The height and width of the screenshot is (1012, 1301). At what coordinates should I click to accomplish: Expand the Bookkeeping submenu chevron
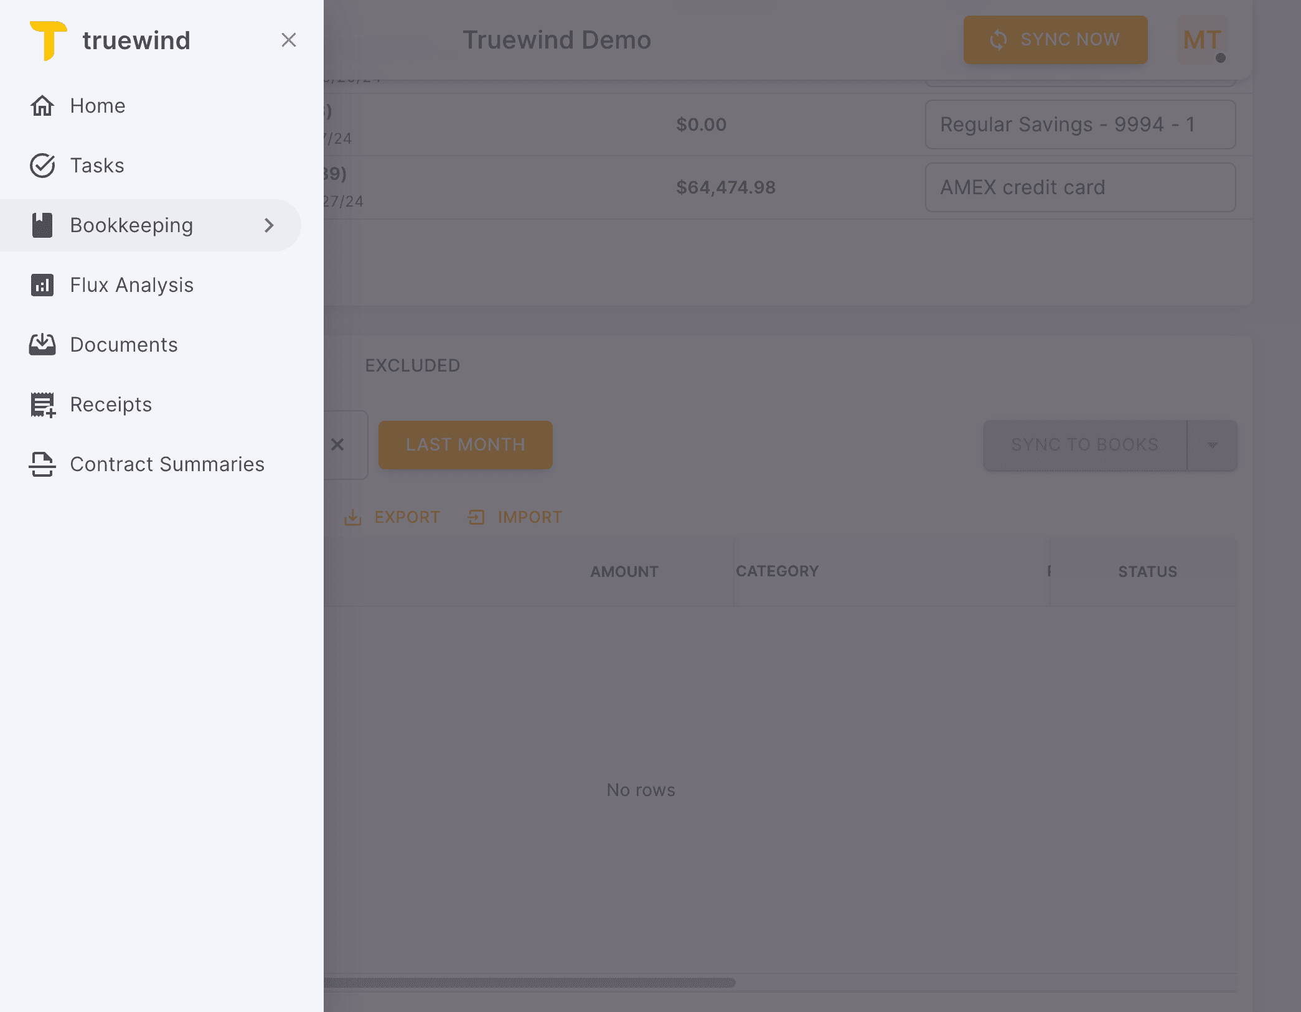point(269,225)
